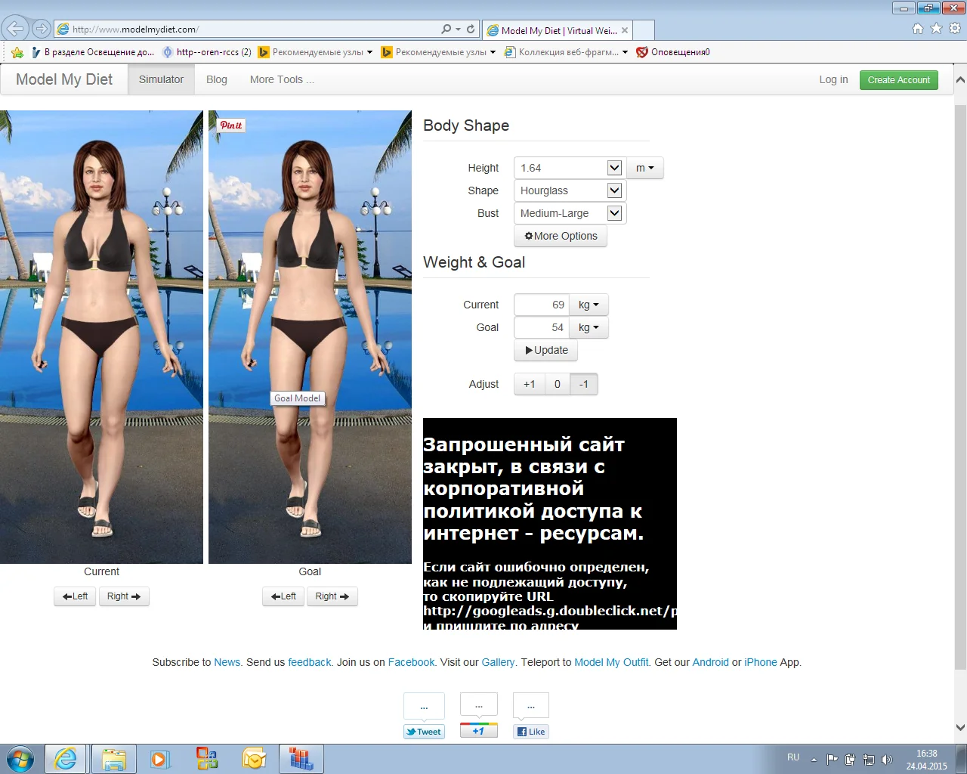This screenshot has height=774, width=967.
Task: Rotate the Goal model Right
Action: (x=332, y=596)
